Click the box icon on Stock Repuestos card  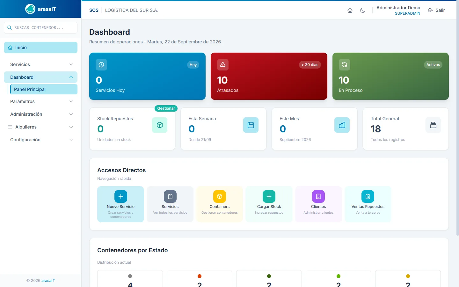click(160, 125)
